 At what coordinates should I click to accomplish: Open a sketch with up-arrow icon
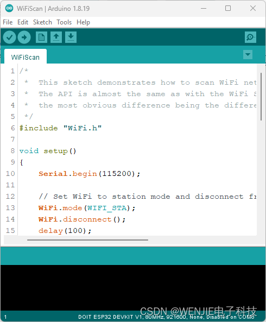click(56, 37)
